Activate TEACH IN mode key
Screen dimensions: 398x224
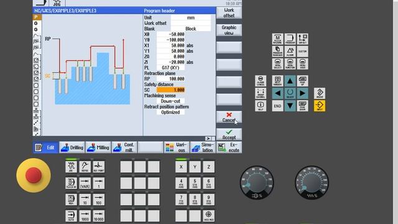71,183
